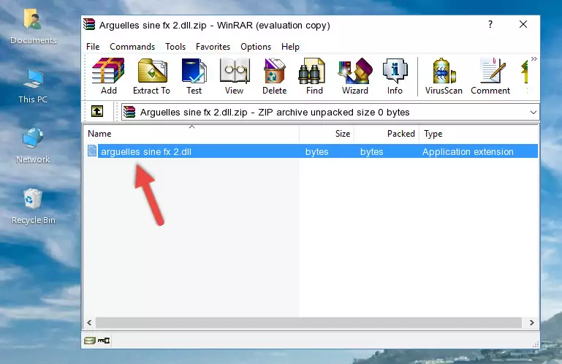Select the Network desktop icon

tap(33, 145)
